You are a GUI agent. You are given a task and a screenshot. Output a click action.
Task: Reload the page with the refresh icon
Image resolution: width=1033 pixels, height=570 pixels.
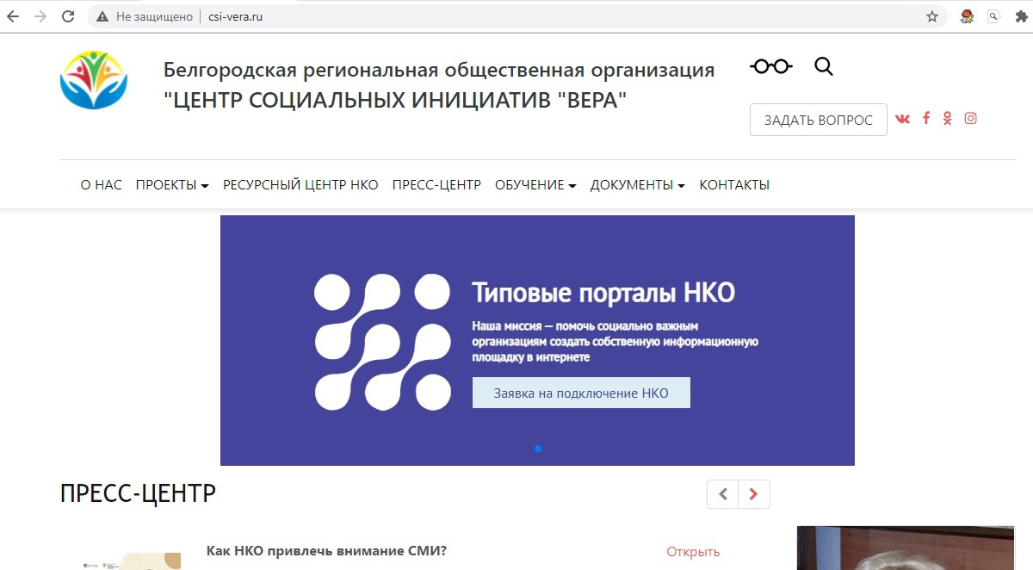coord(68,16)
